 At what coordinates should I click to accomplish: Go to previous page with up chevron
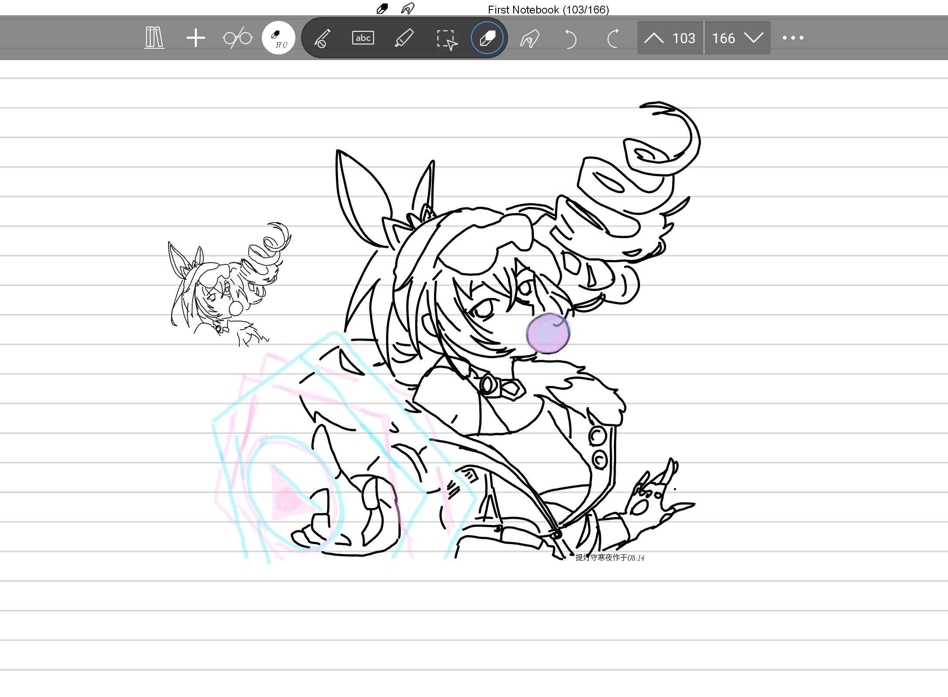[653, 38]
